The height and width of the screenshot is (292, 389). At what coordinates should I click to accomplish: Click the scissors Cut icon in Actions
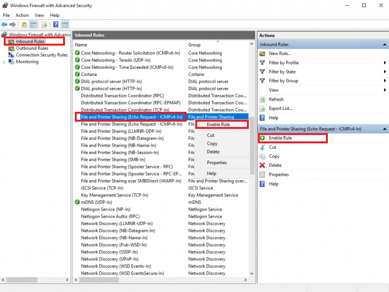(262, 147)
